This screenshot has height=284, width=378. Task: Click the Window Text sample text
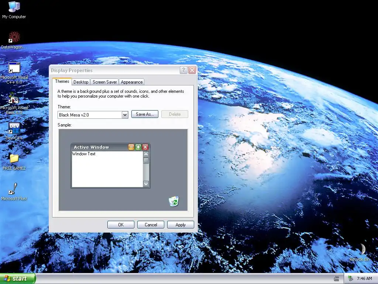point(84,154)
